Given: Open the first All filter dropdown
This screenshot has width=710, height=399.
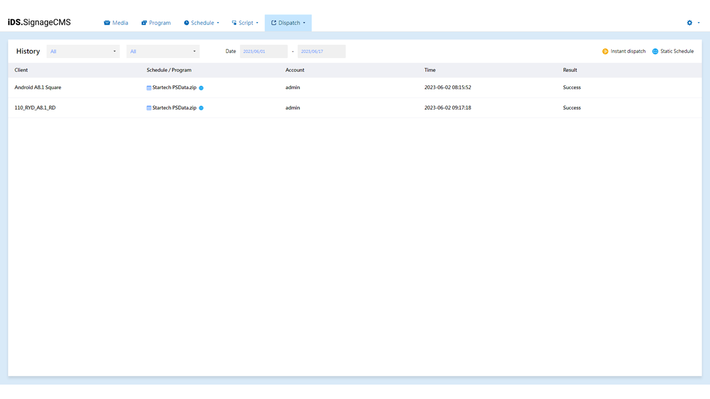Looking at the screenshot, I should click(83, 52).
